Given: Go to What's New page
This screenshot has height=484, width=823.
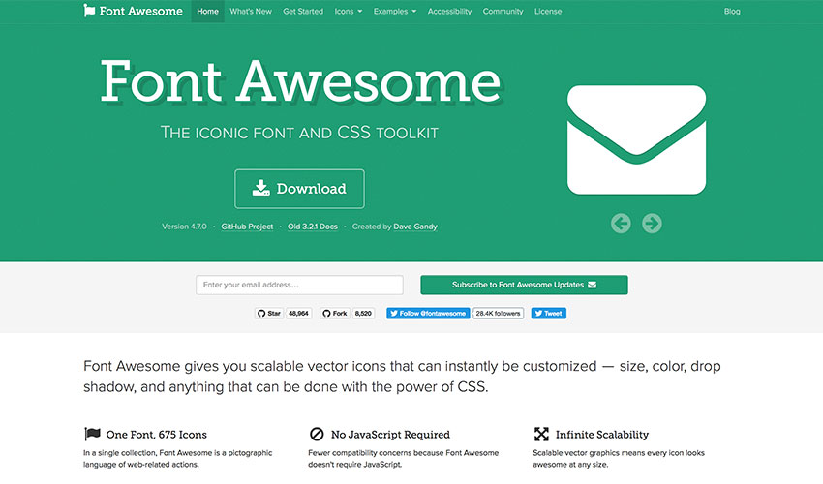Looking at the screenshot, I should tap(251, 11).
